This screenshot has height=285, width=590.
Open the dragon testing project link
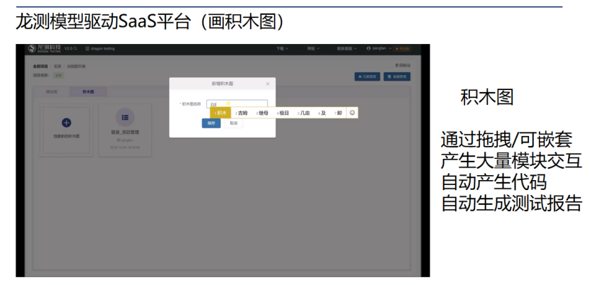pos(100,49)
